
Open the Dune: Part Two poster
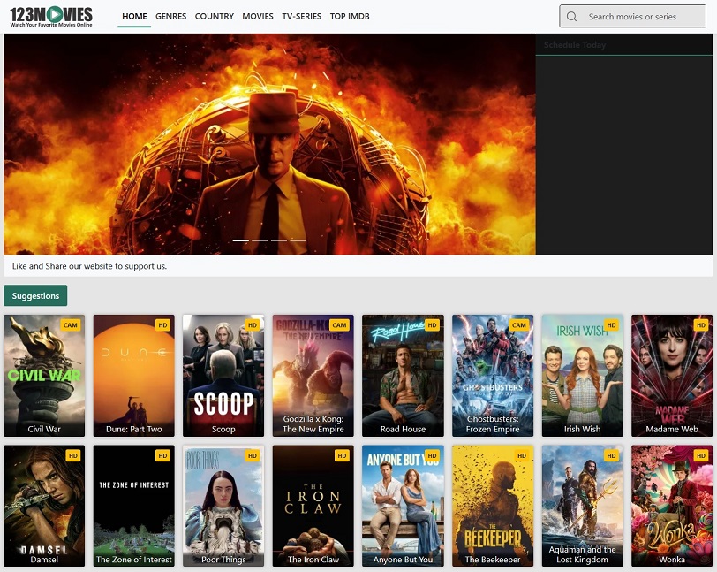tap(134, 376)
